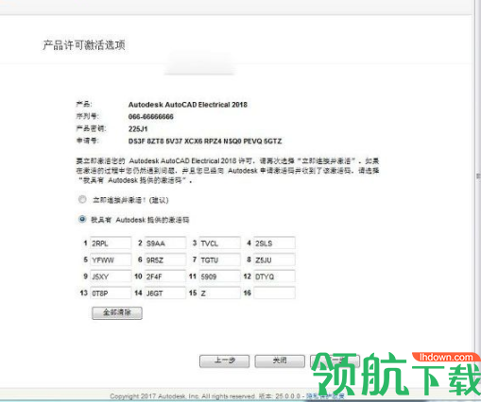This screenshot has height=402, width=481.
Task: Click activation code field 5 containing YFWW
Action: (111, 260)
